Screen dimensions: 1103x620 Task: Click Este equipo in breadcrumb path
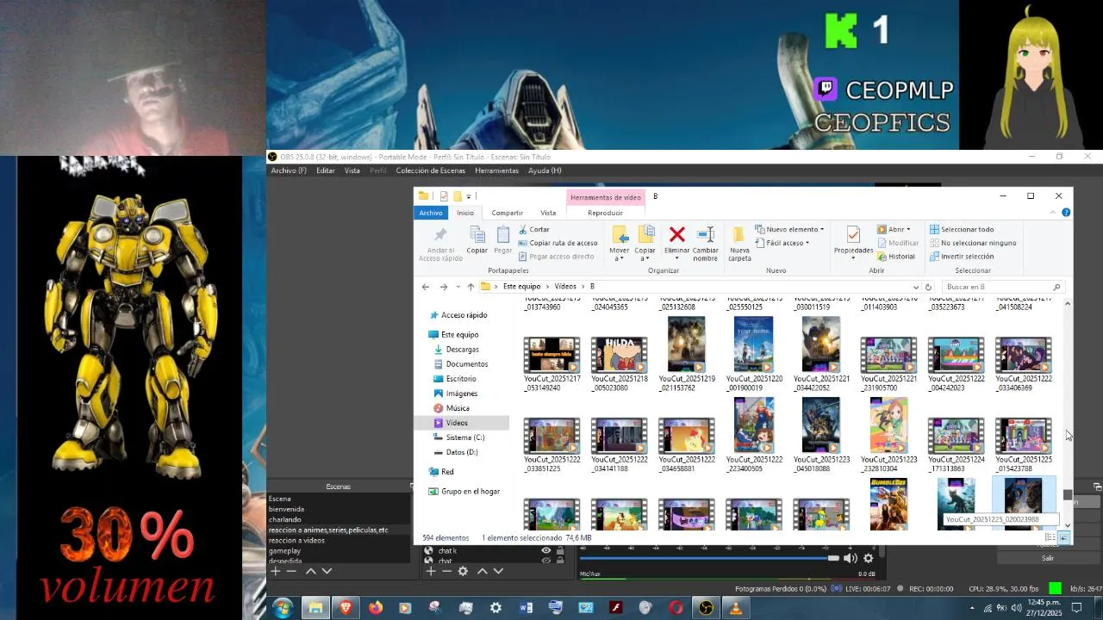[x=521, y=287]
